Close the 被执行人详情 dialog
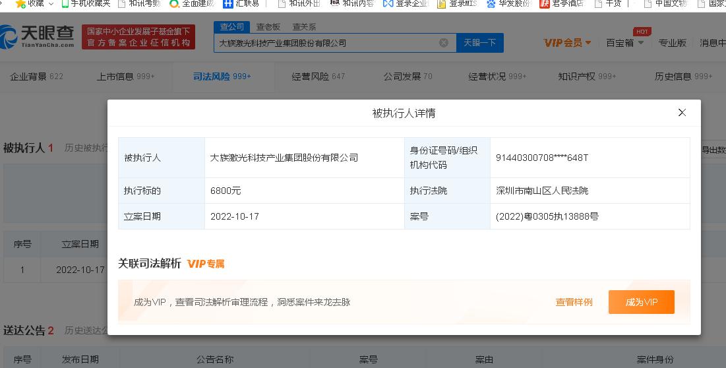 (x=682, y=113)
